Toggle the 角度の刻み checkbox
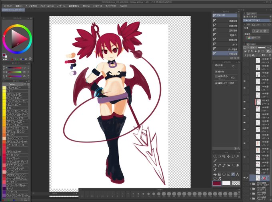The image size is (272, 202). click(x=216, y=76)
